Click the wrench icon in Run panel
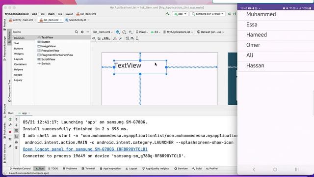This screenshot has width=314, height=177. [x=10, y=125]
